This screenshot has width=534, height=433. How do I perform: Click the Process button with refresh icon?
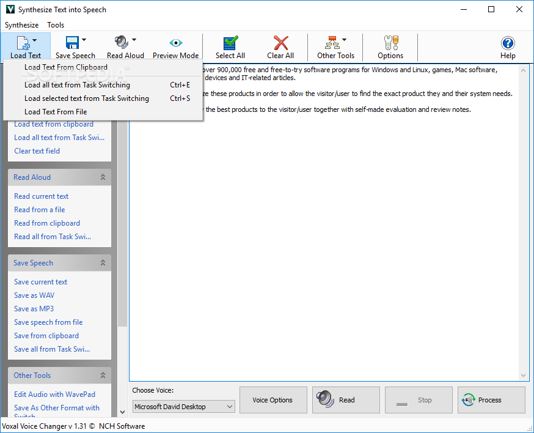click(x=491, y=400)
